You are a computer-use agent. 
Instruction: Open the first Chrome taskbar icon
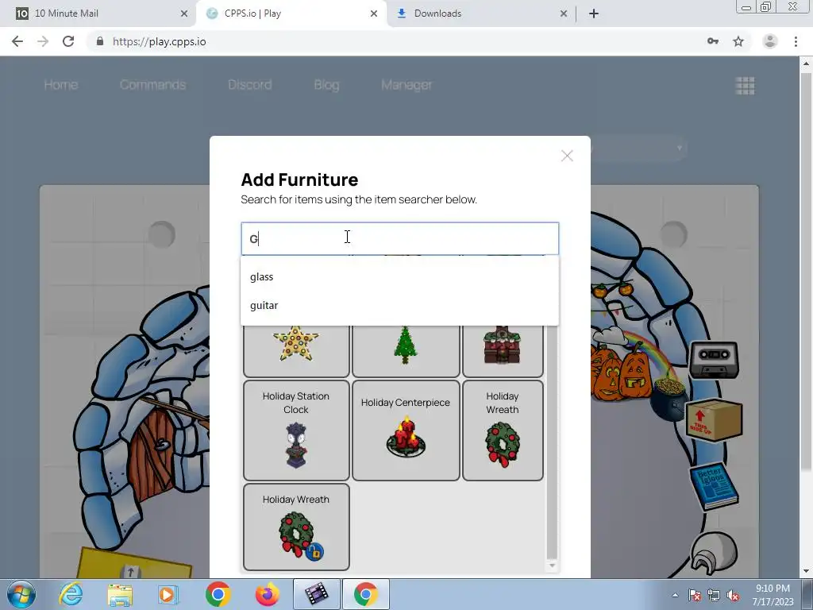(218, 594)
